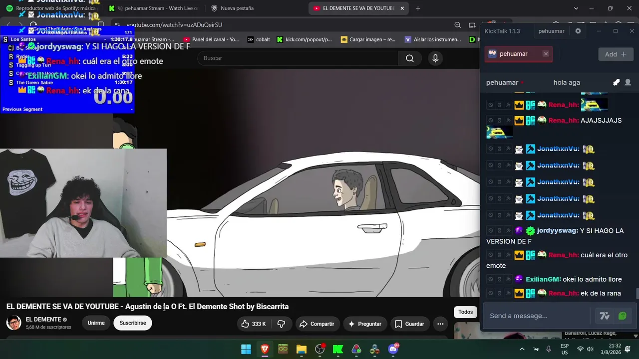Switch to the Spotify web player tab
This screenshot has height=359, width=639.
[x=50, y=8]
